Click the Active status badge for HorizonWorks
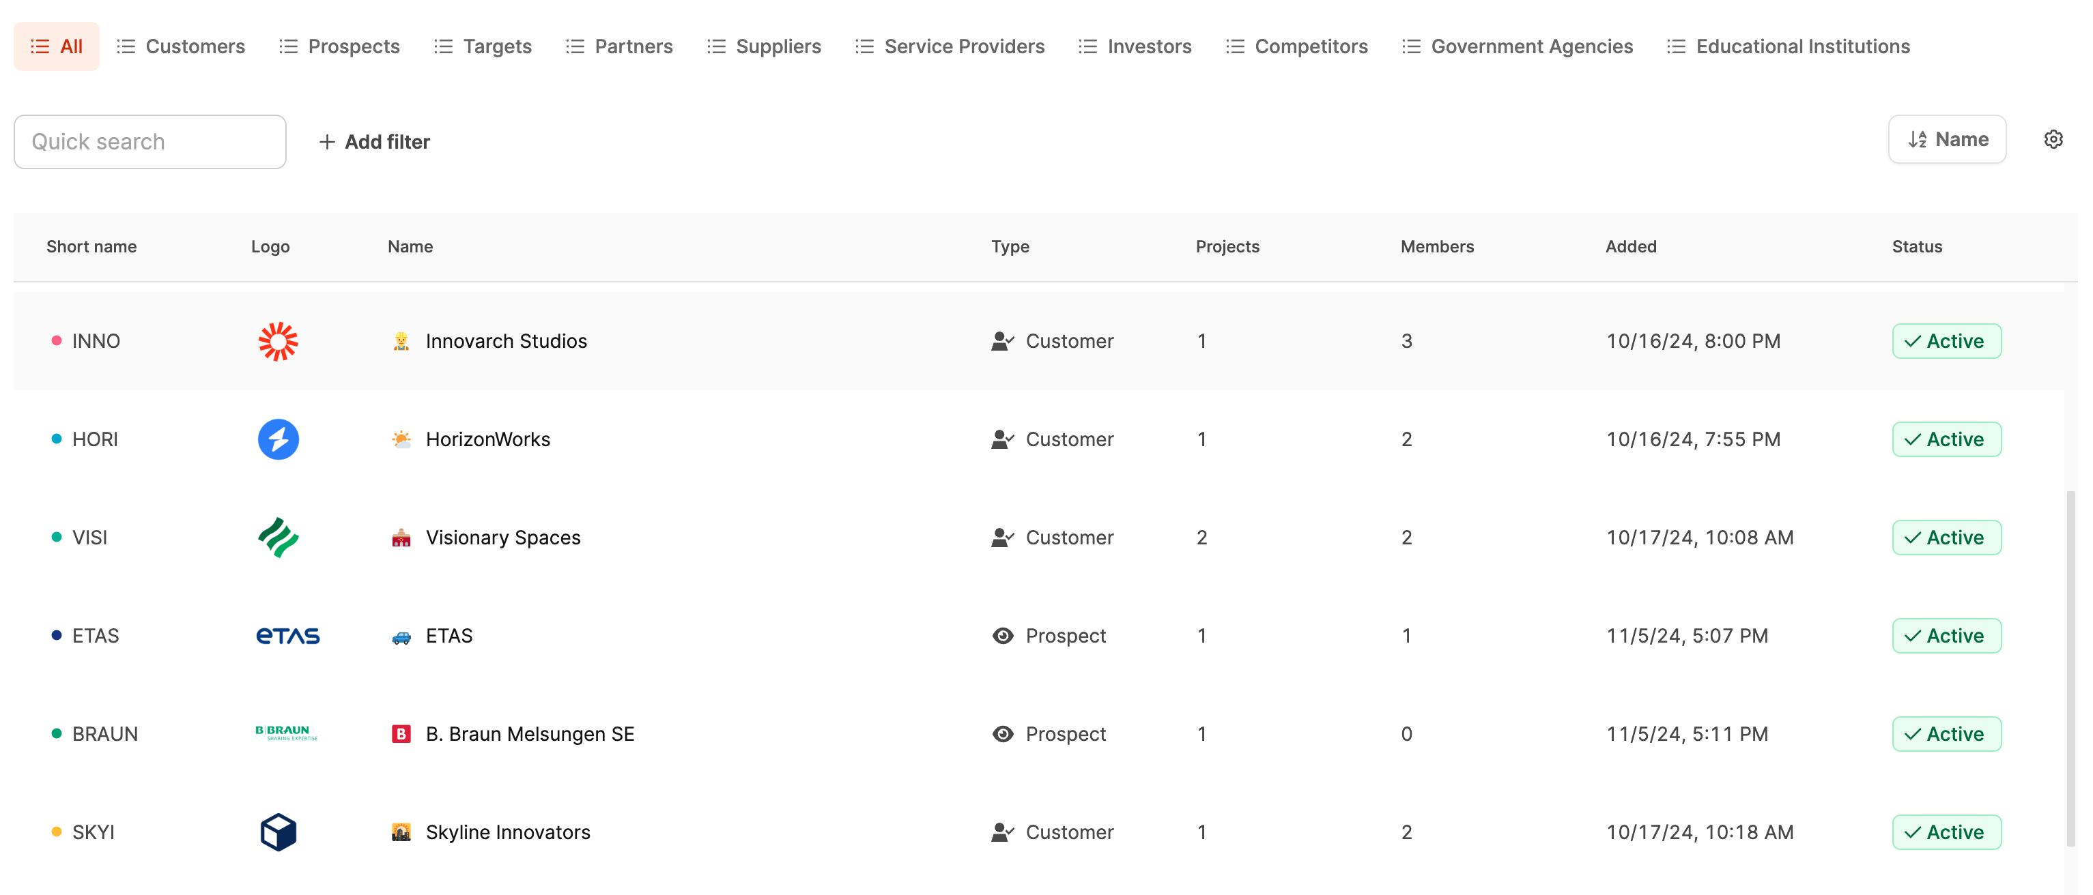2093x895 pixels. coord(1946,439)
